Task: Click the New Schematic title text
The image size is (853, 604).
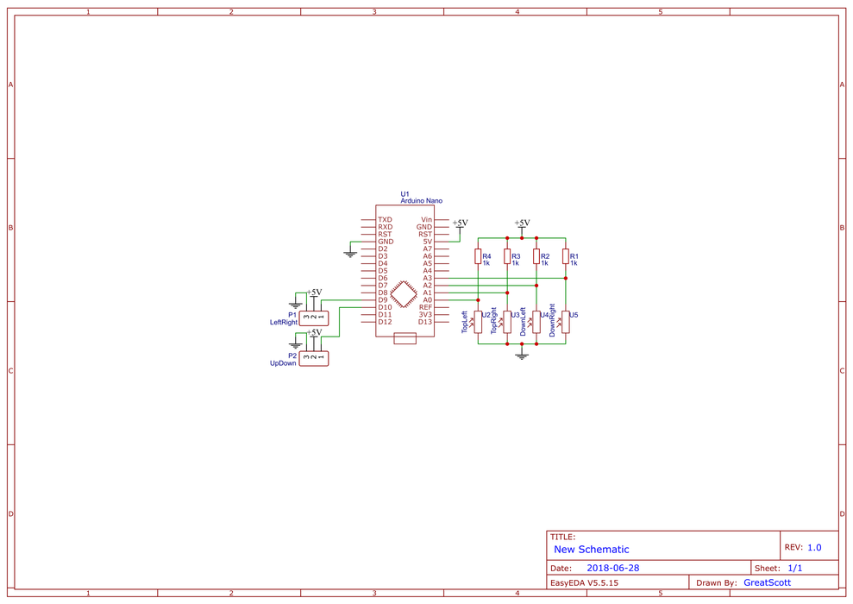Action: (592, 549)
